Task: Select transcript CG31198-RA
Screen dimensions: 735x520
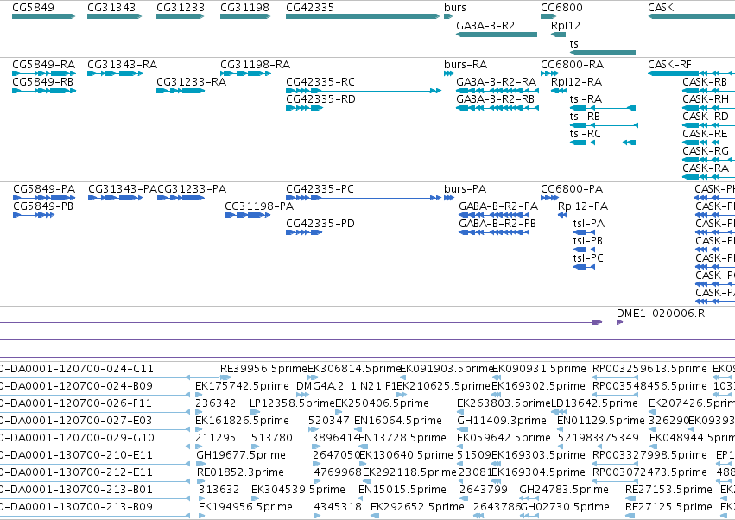Action: click(255, 64)
